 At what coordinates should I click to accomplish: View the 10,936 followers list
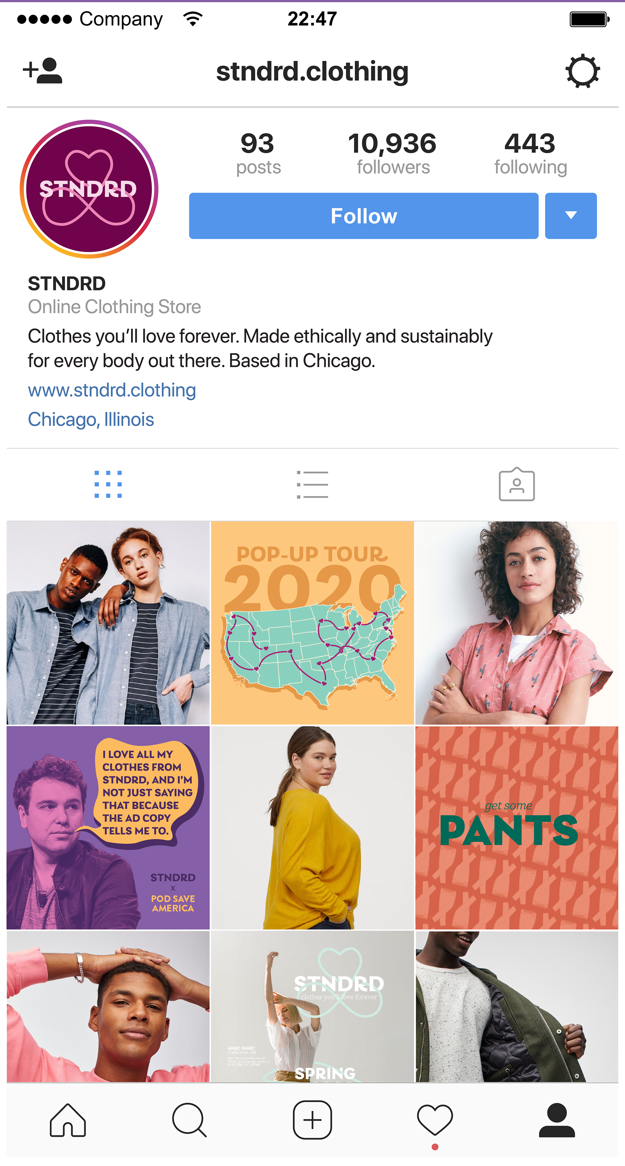[392, 153]
